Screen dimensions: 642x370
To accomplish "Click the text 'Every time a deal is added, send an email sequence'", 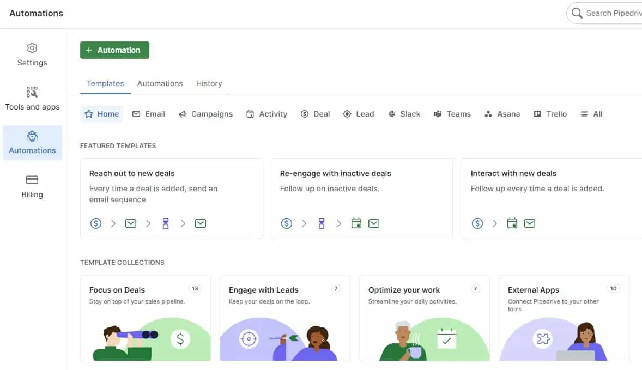I will click(x=153, y=194).
